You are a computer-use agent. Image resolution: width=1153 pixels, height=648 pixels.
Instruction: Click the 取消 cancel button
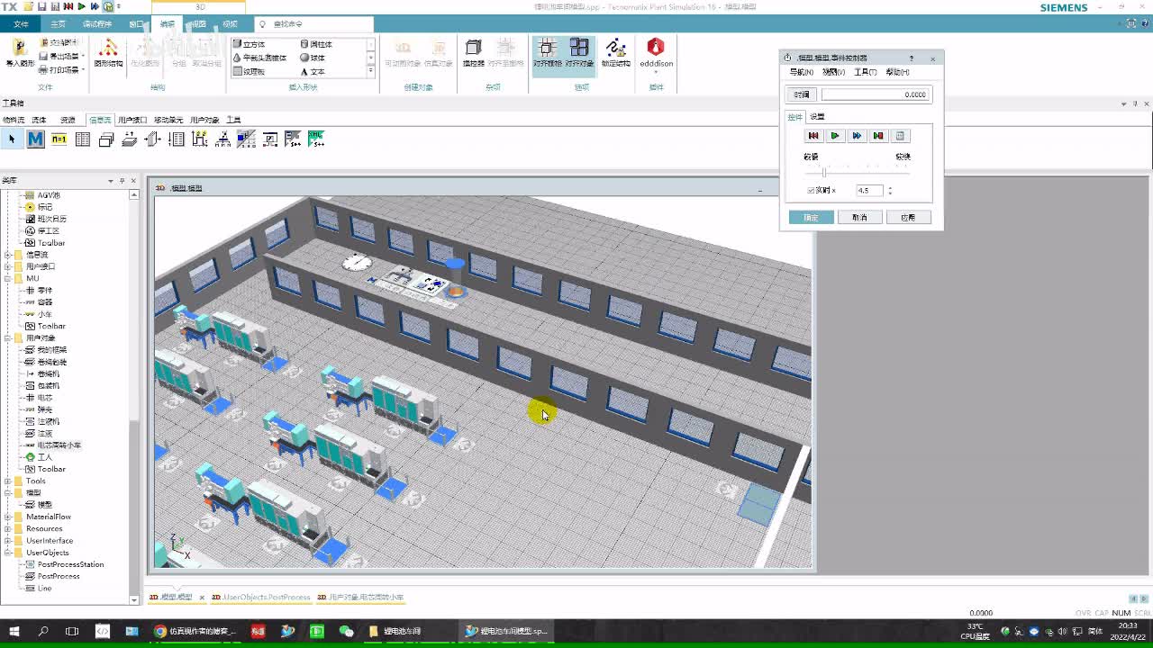click(x=859, y=218)
